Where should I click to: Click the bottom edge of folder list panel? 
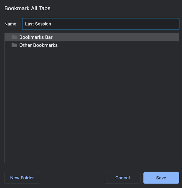coord(92,163)
